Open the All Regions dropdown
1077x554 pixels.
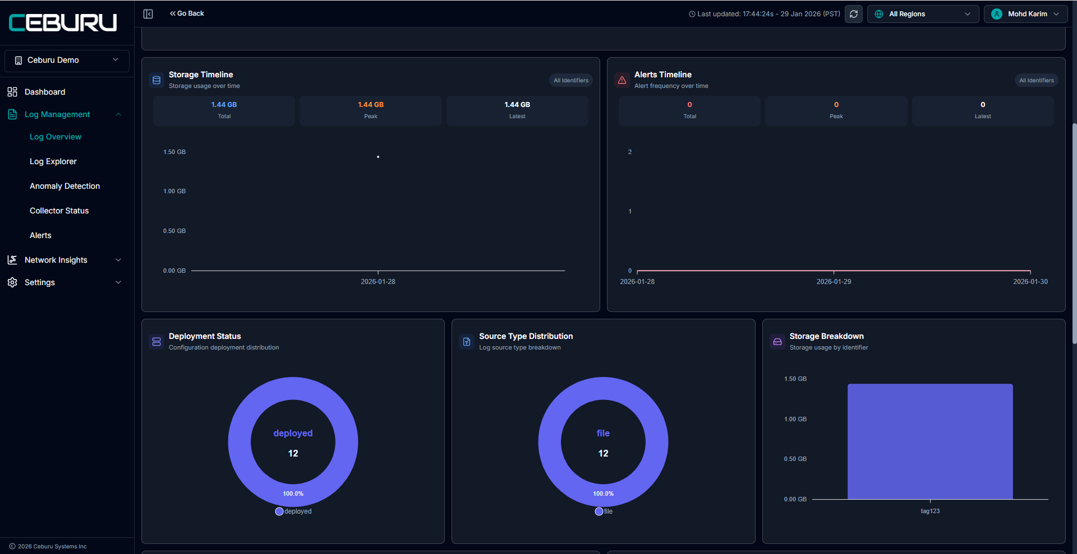click(x=923, y=14)
